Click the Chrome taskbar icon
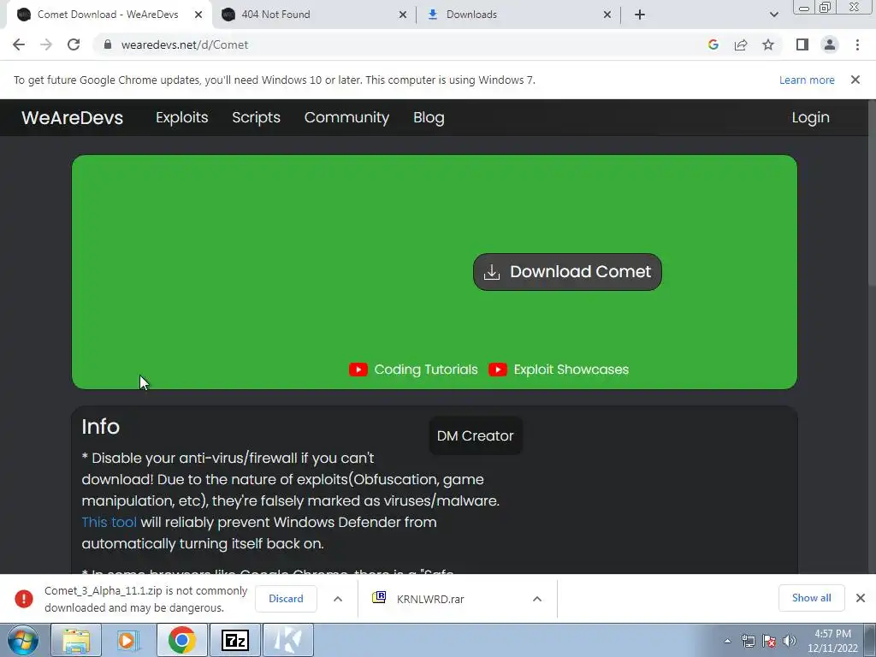This screenshot has height=657, width=876. click(181, 640)
